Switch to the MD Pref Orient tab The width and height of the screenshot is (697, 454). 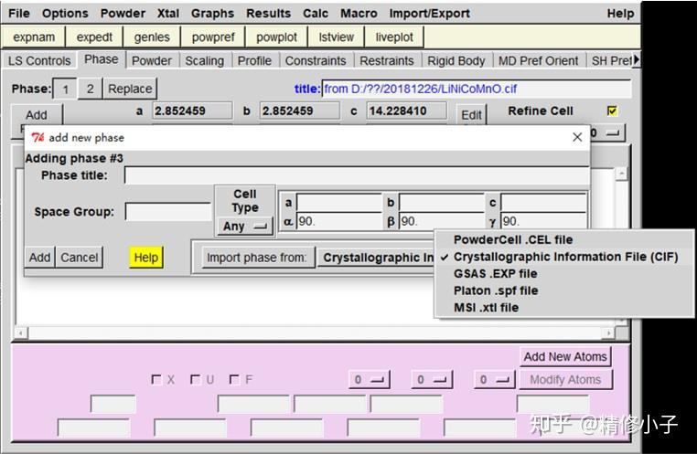539,61
